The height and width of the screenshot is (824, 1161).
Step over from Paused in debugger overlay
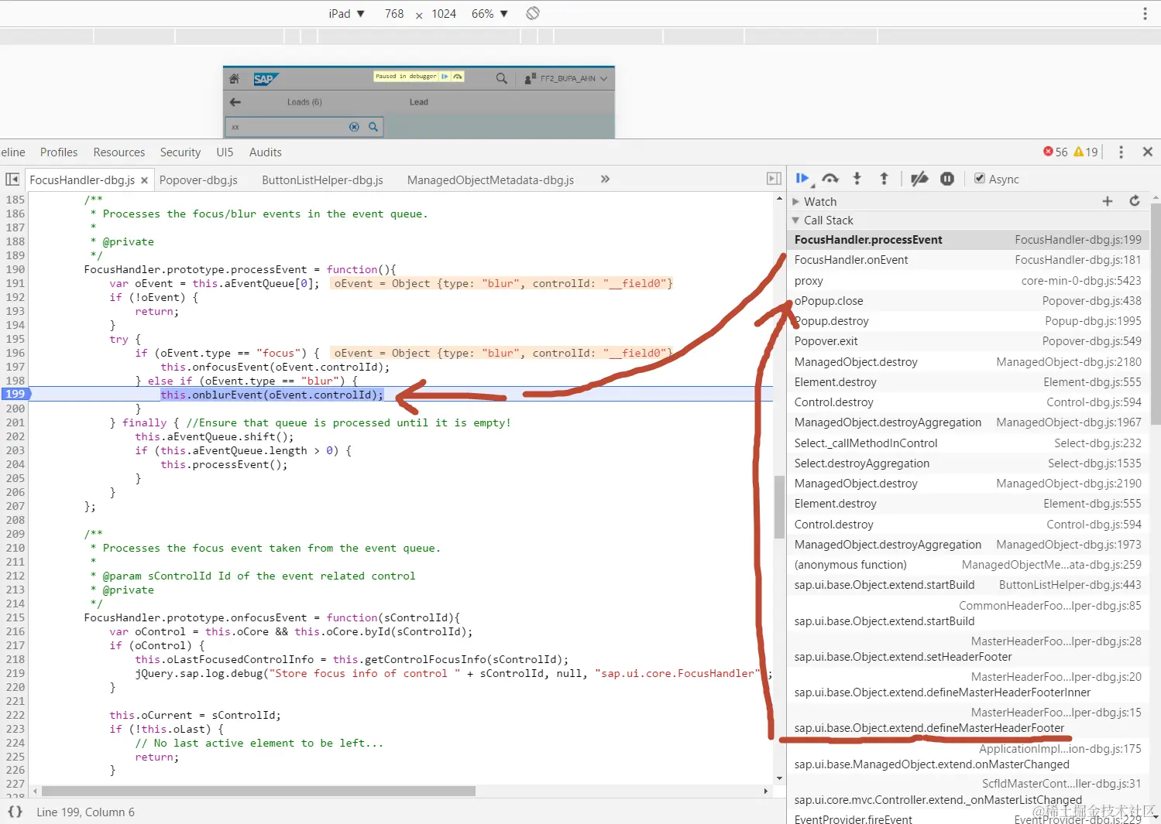click(x=458, y=77)
